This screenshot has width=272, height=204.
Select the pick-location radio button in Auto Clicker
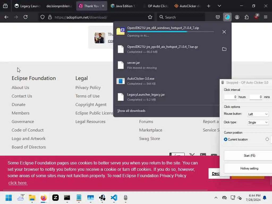267,139
